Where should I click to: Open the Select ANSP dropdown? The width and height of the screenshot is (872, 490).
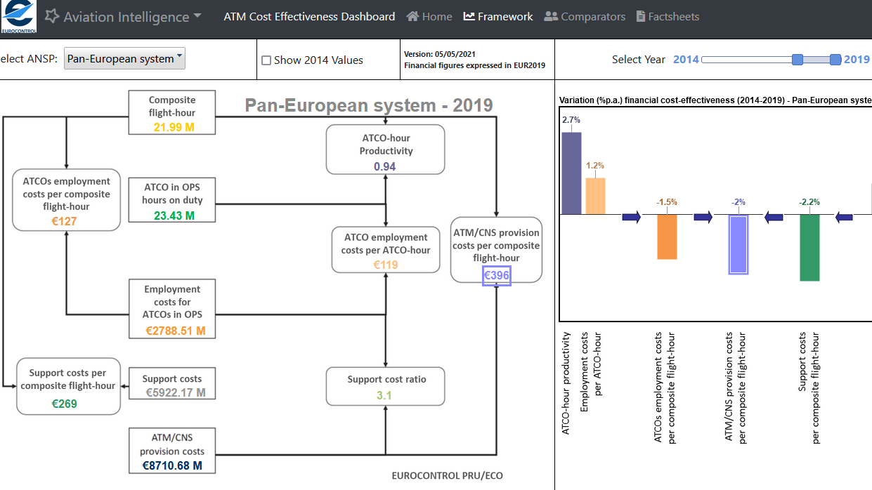pyautogui.click(x=124, y=58)
